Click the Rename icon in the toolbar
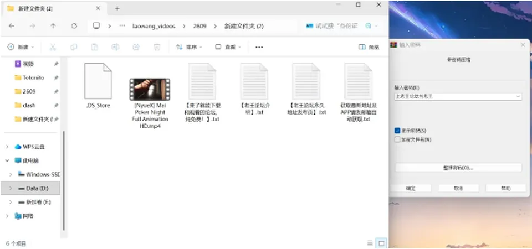The width and height of the screenshot is (532, 249). pyautogui.click(x=115, y=47)
